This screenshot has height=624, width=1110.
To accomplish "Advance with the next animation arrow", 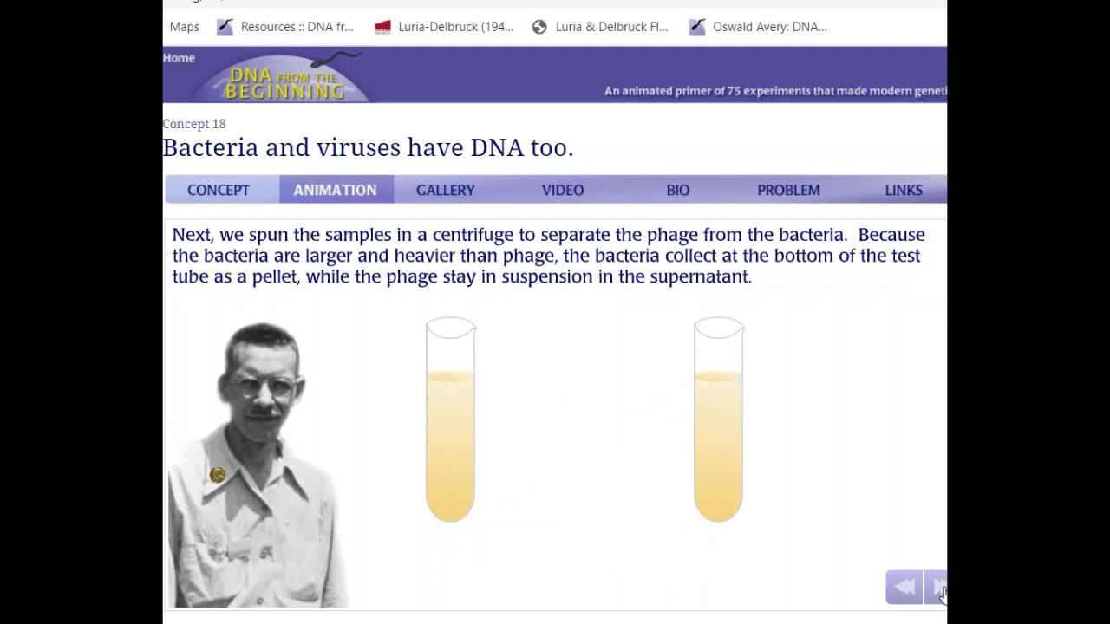I will tap(937, 588).
